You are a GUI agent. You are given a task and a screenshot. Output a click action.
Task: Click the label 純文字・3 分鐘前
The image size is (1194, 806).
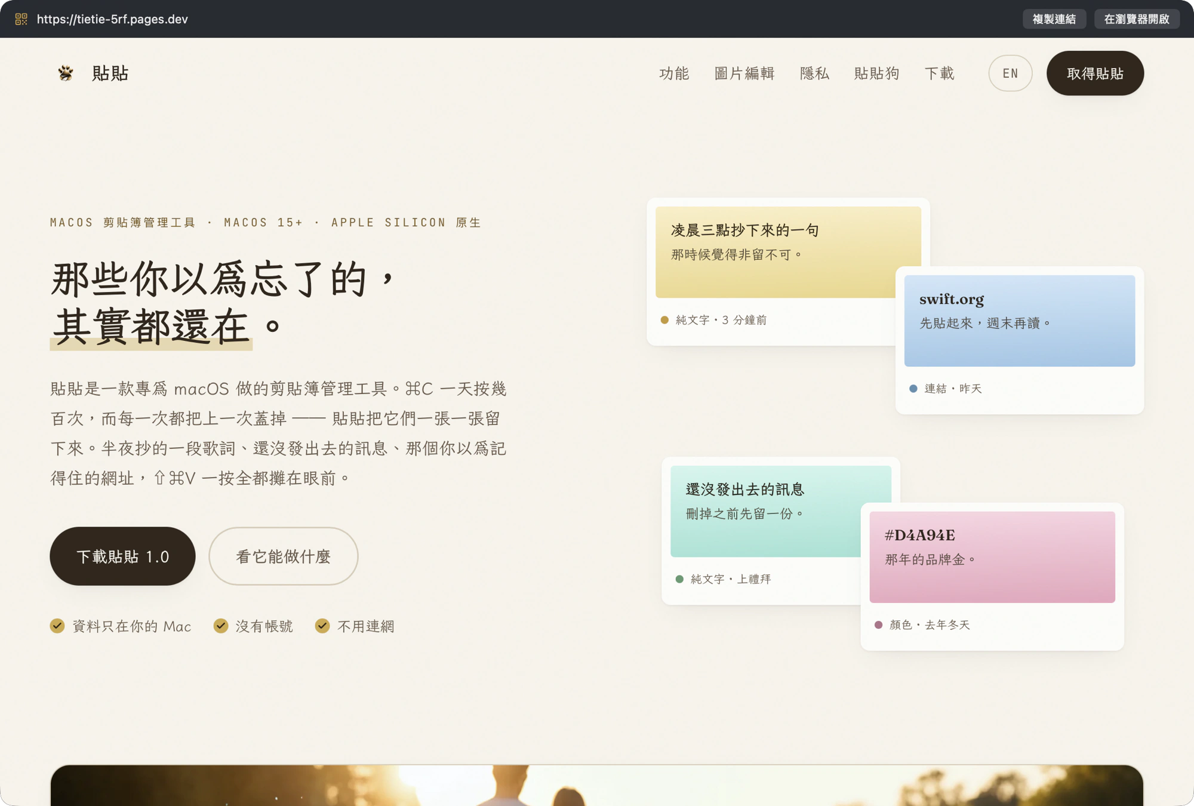[x=721, y=320]
